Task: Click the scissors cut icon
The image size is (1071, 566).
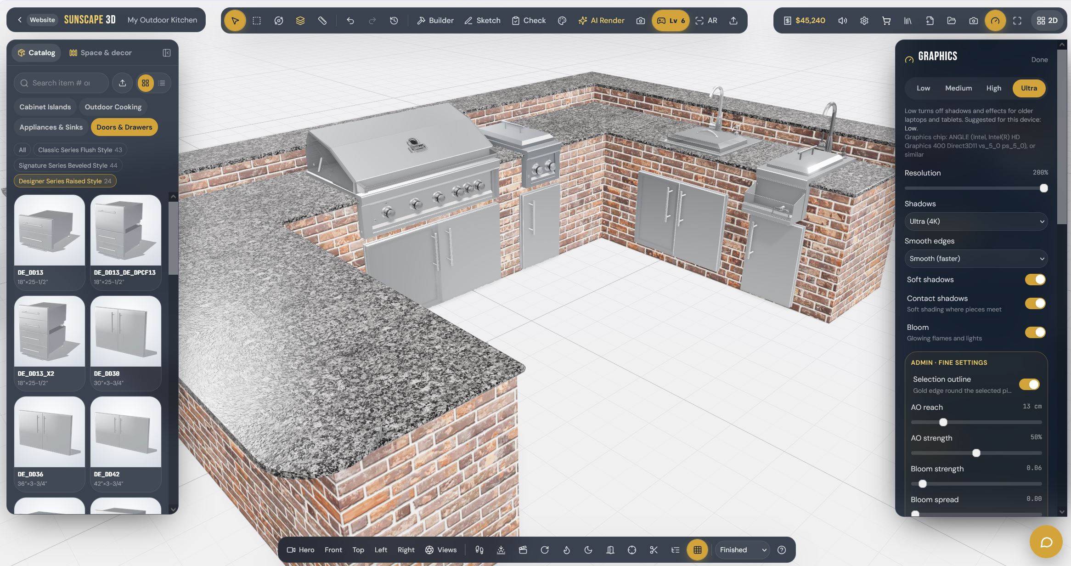Action: tap(654, 550)
